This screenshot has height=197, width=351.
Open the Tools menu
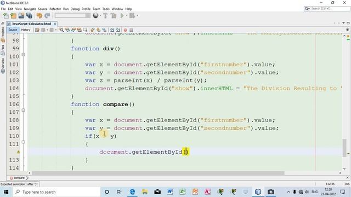pyautogui.click(x=106, y=9)
